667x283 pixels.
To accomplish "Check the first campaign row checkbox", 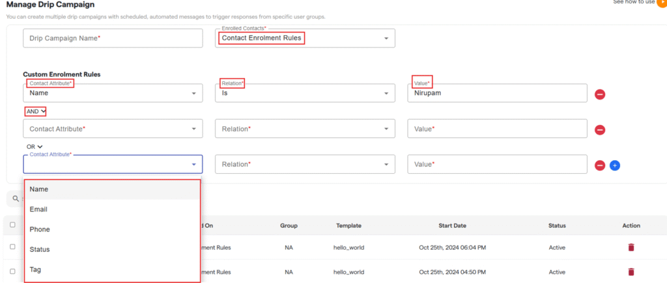I will tap(12, 247).
